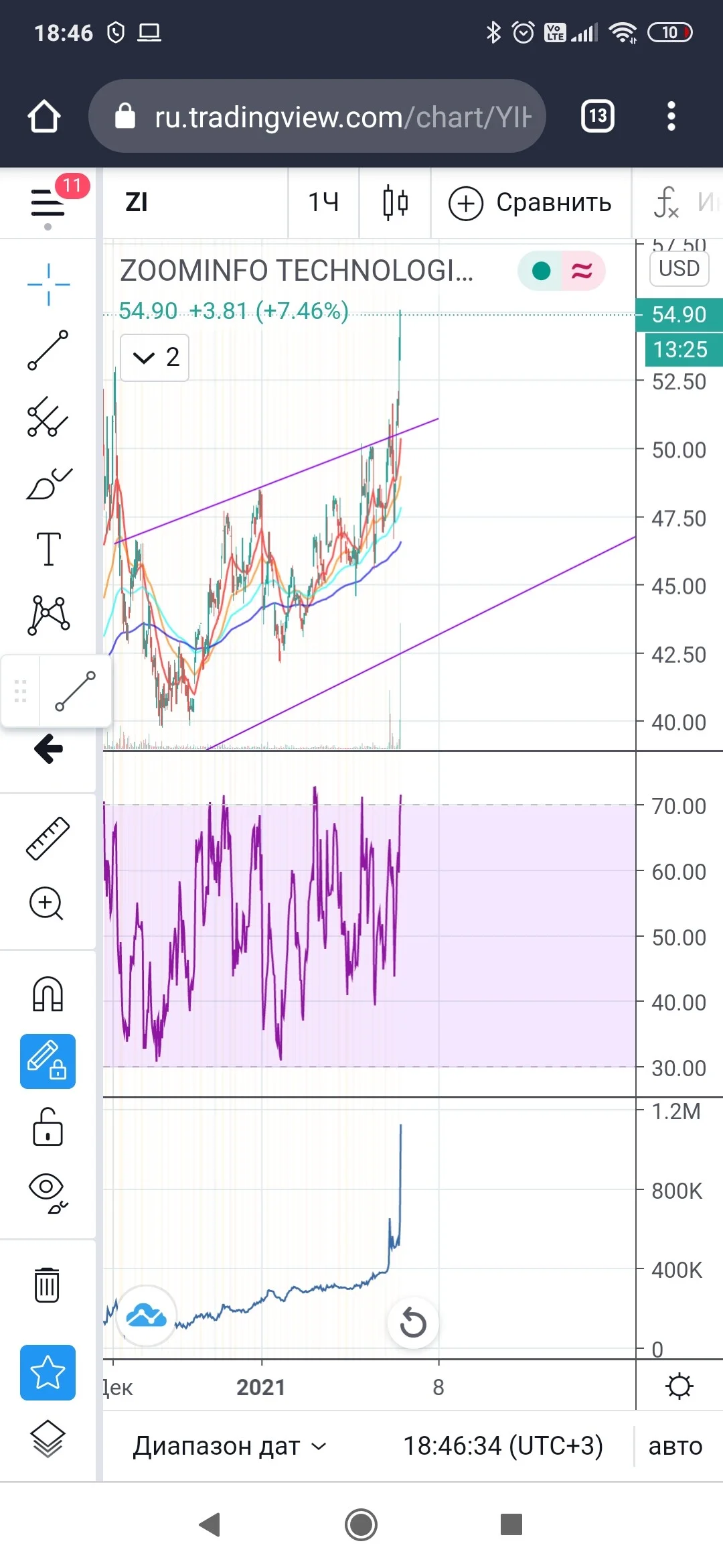Select the trend line tool
This screenshot has width=723, height=1568.
(x=48, y=350)
